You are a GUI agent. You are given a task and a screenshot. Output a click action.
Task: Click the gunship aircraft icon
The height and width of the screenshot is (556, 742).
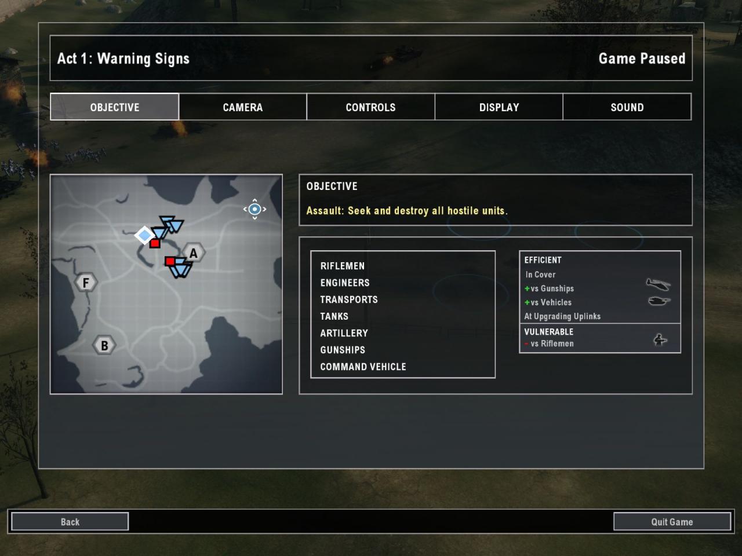click(658, 284)
